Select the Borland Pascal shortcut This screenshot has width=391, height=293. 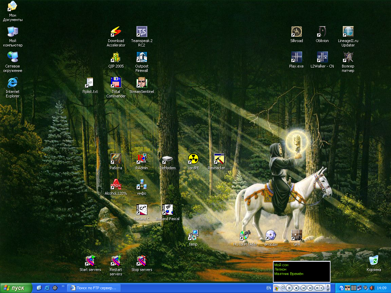(167, 210)
